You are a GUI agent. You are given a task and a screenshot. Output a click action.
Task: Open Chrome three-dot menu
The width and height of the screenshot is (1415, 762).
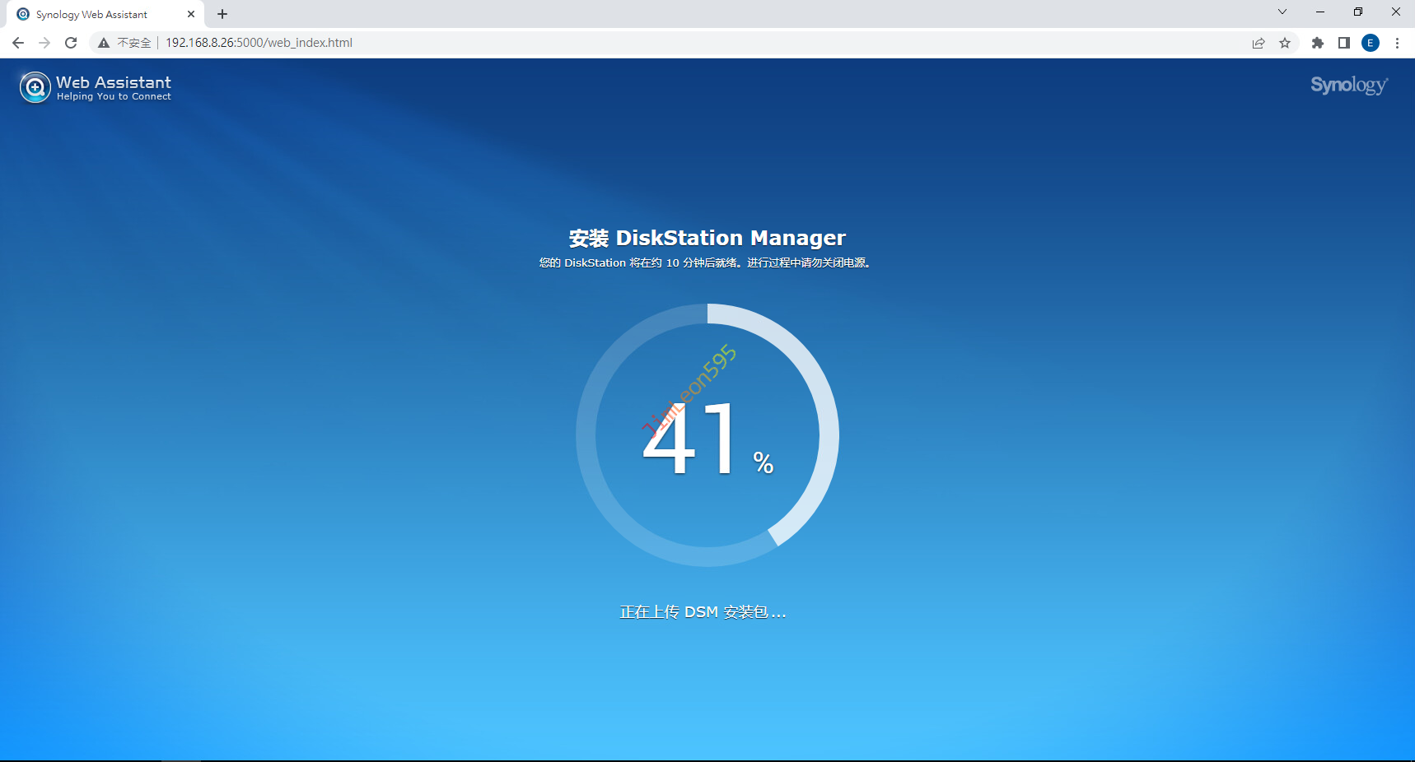pyautogui.click(x=1397, y=43)
